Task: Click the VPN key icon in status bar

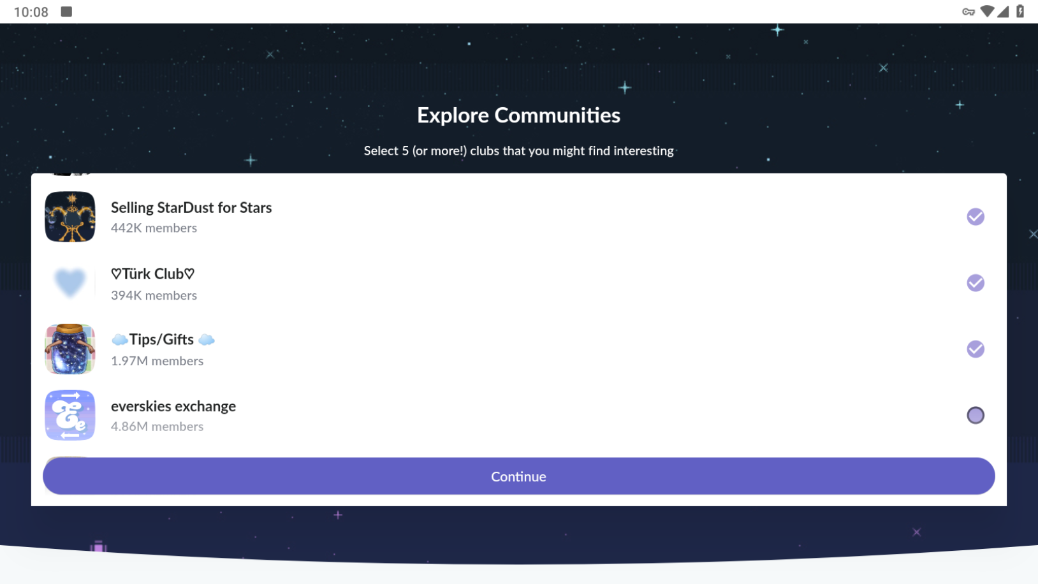Action: tap(968, 11)
